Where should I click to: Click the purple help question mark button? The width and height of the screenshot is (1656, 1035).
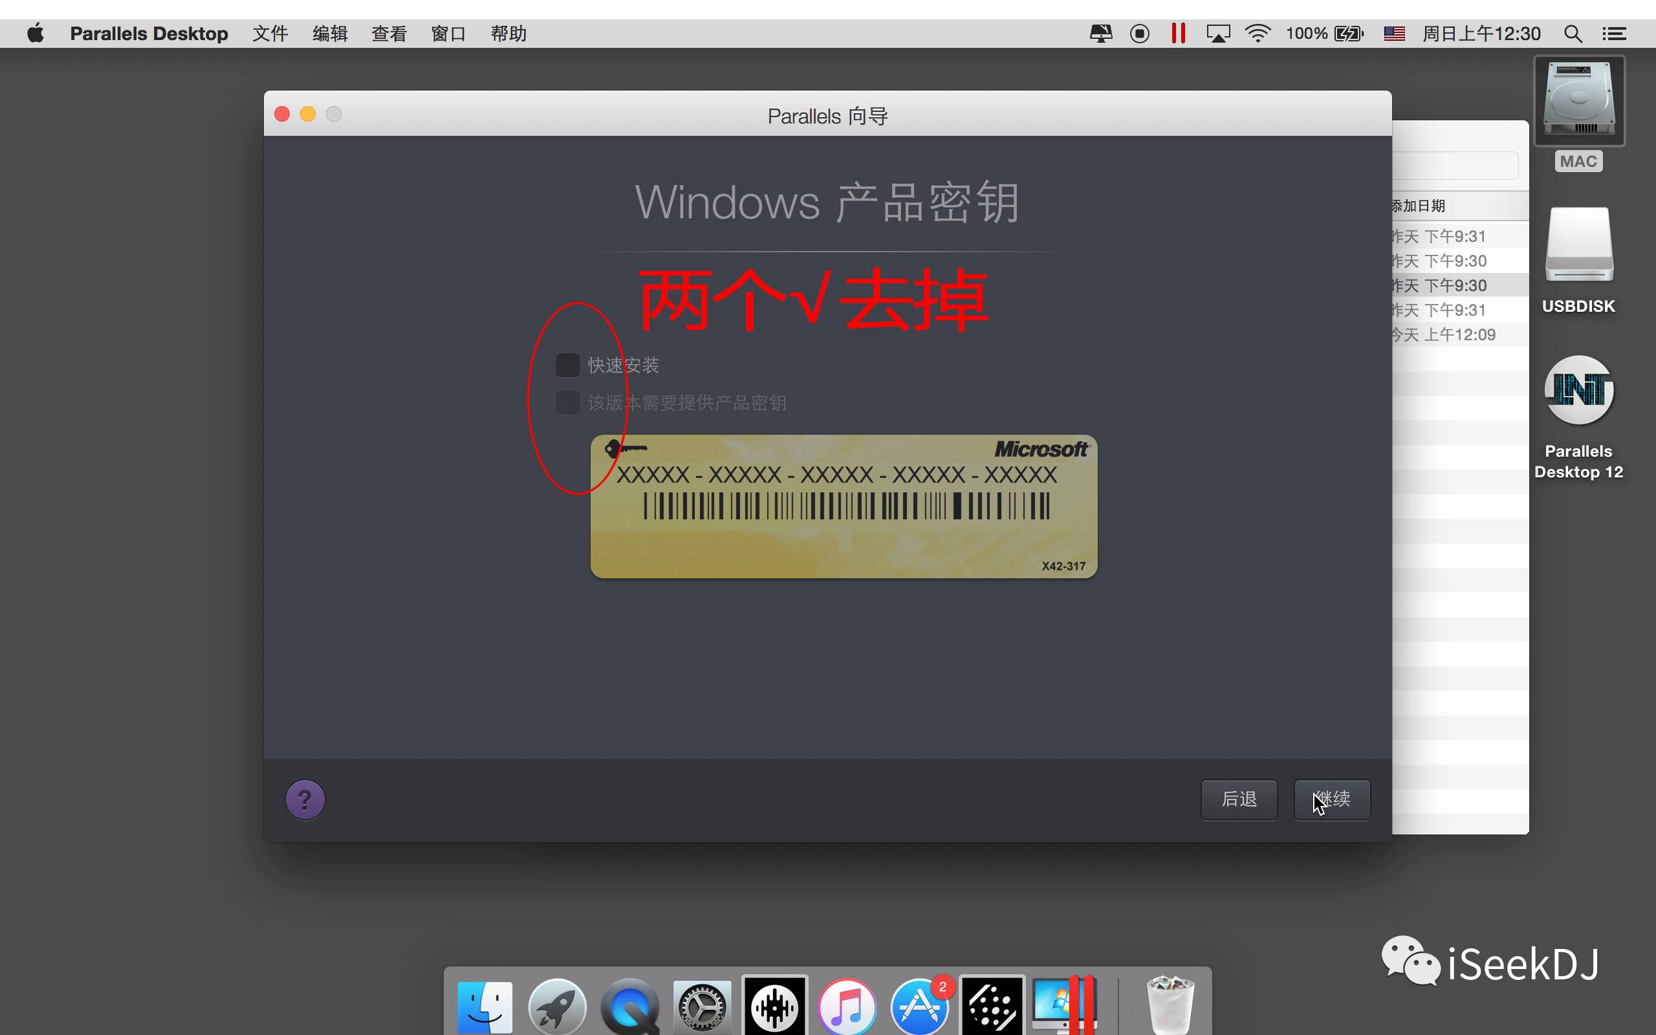[305, 799]
